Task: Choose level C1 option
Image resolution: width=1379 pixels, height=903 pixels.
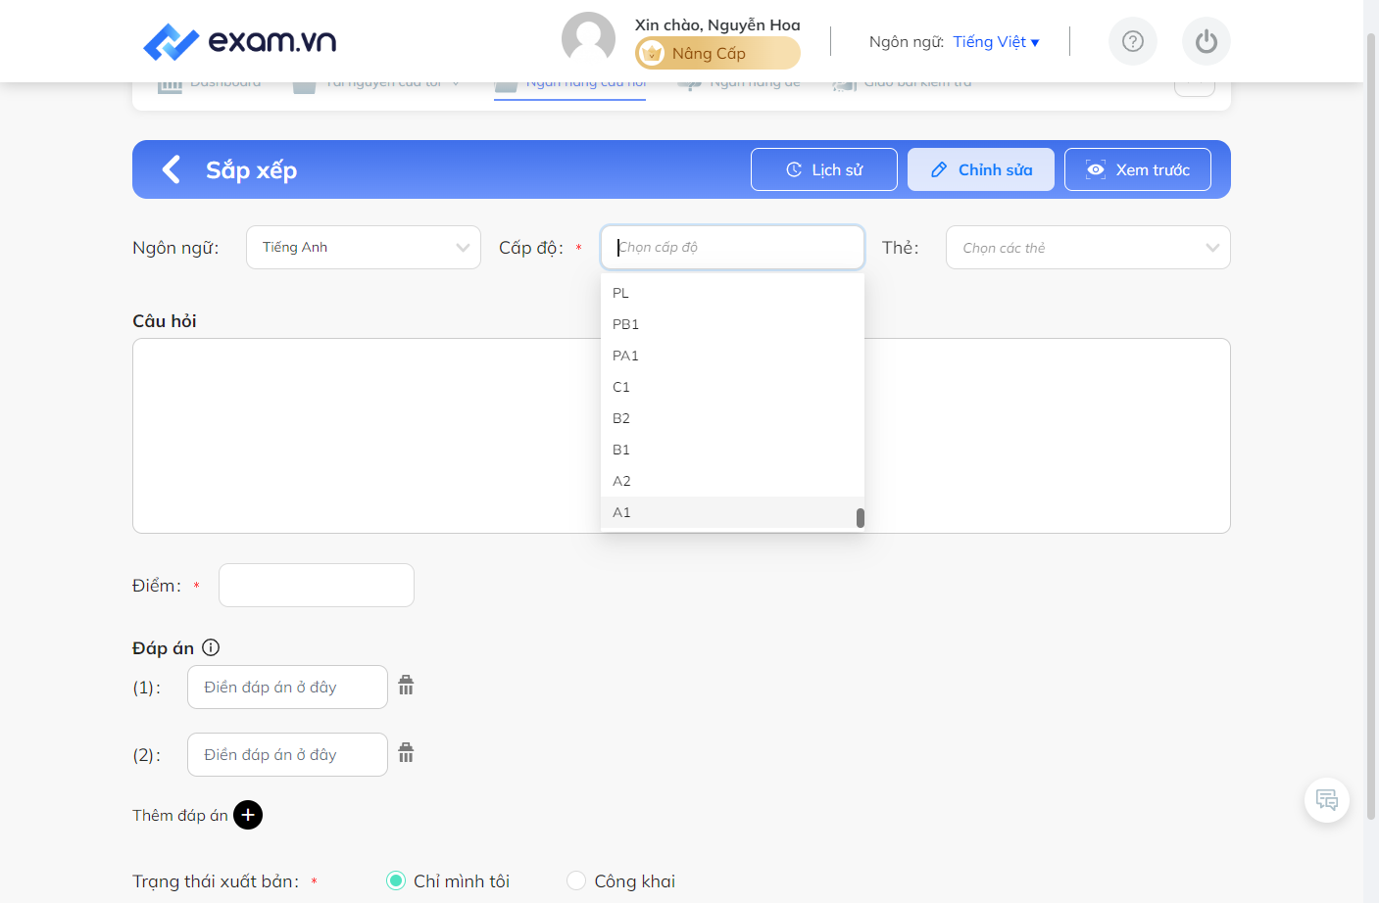Action: [732, 387]
